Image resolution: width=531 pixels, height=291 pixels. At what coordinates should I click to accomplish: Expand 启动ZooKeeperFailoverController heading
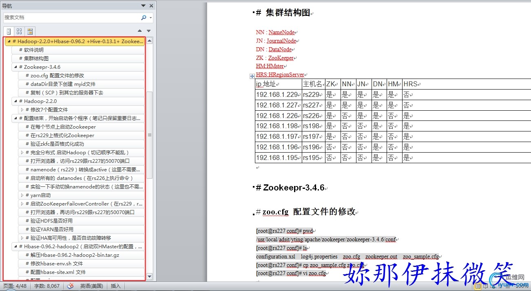click(x=22, y=203)
